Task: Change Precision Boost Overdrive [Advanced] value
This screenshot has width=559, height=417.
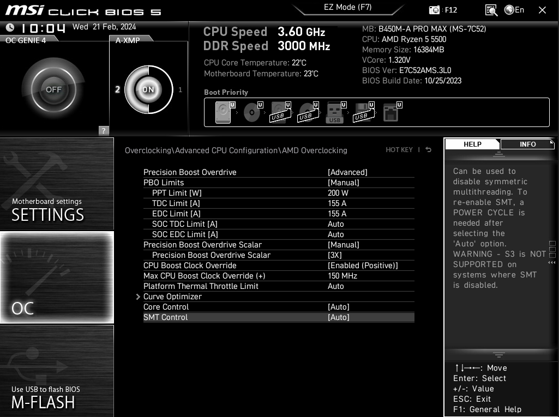Action: coord(347,172)
